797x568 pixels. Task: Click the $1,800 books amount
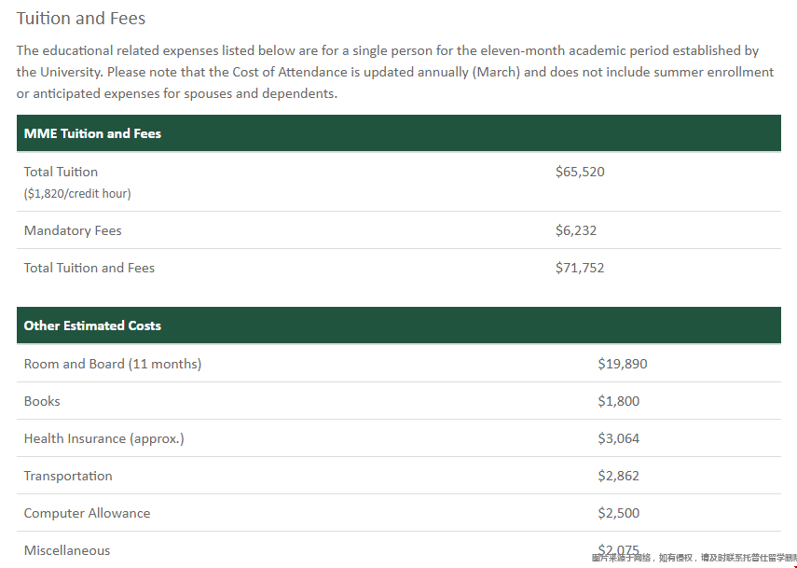tap(619, 401)
